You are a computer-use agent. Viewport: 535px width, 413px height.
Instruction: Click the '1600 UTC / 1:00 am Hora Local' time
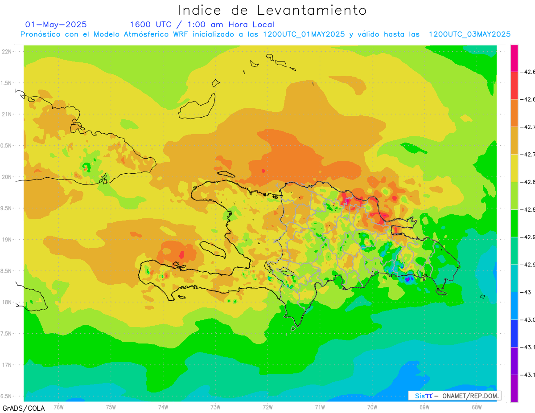pos(202,25)
